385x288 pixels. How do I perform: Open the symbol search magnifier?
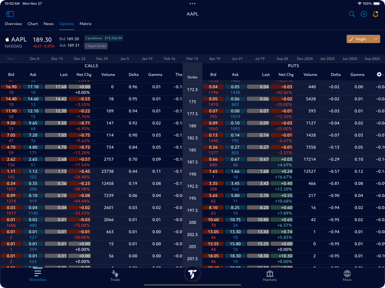point(352,14)
